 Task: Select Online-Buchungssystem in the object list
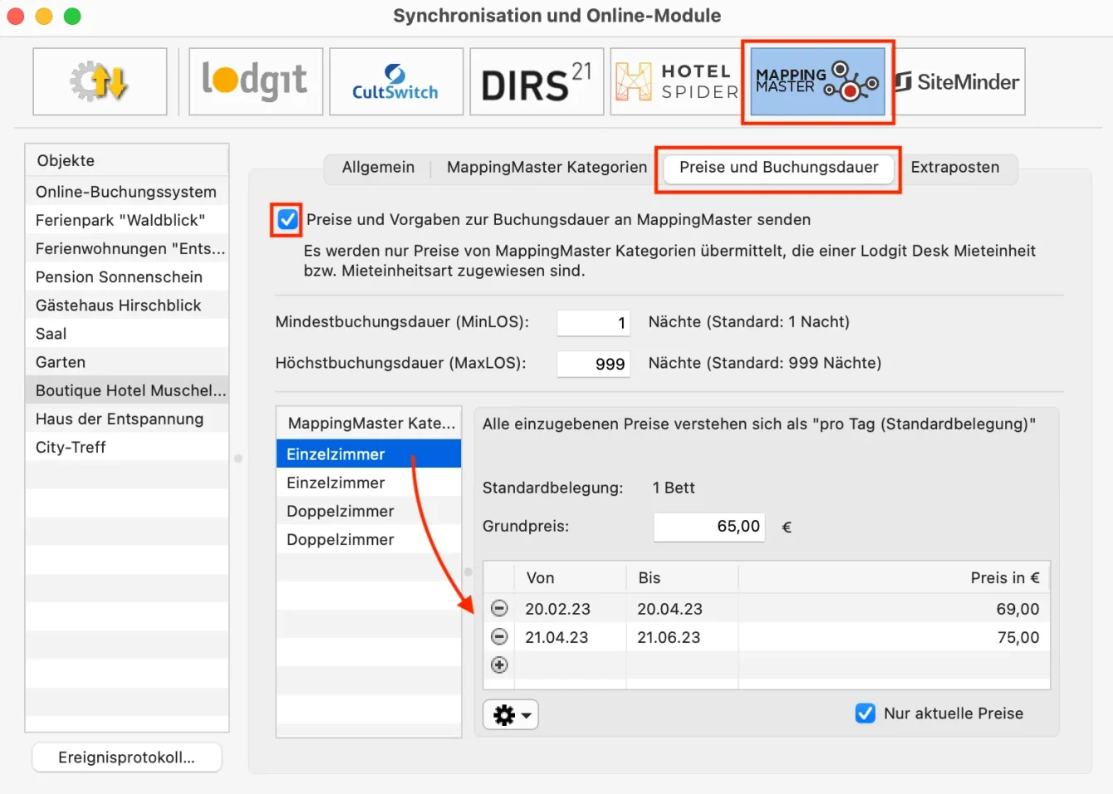point(127,192)
